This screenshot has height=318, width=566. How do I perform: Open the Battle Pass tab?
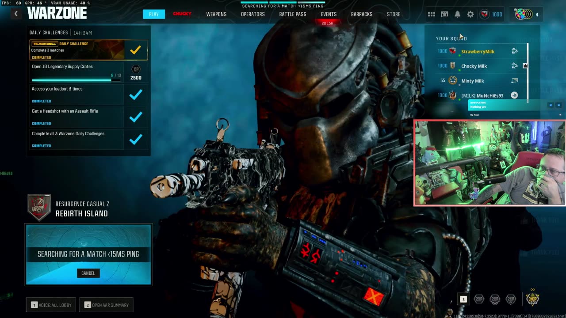[293, 14]
